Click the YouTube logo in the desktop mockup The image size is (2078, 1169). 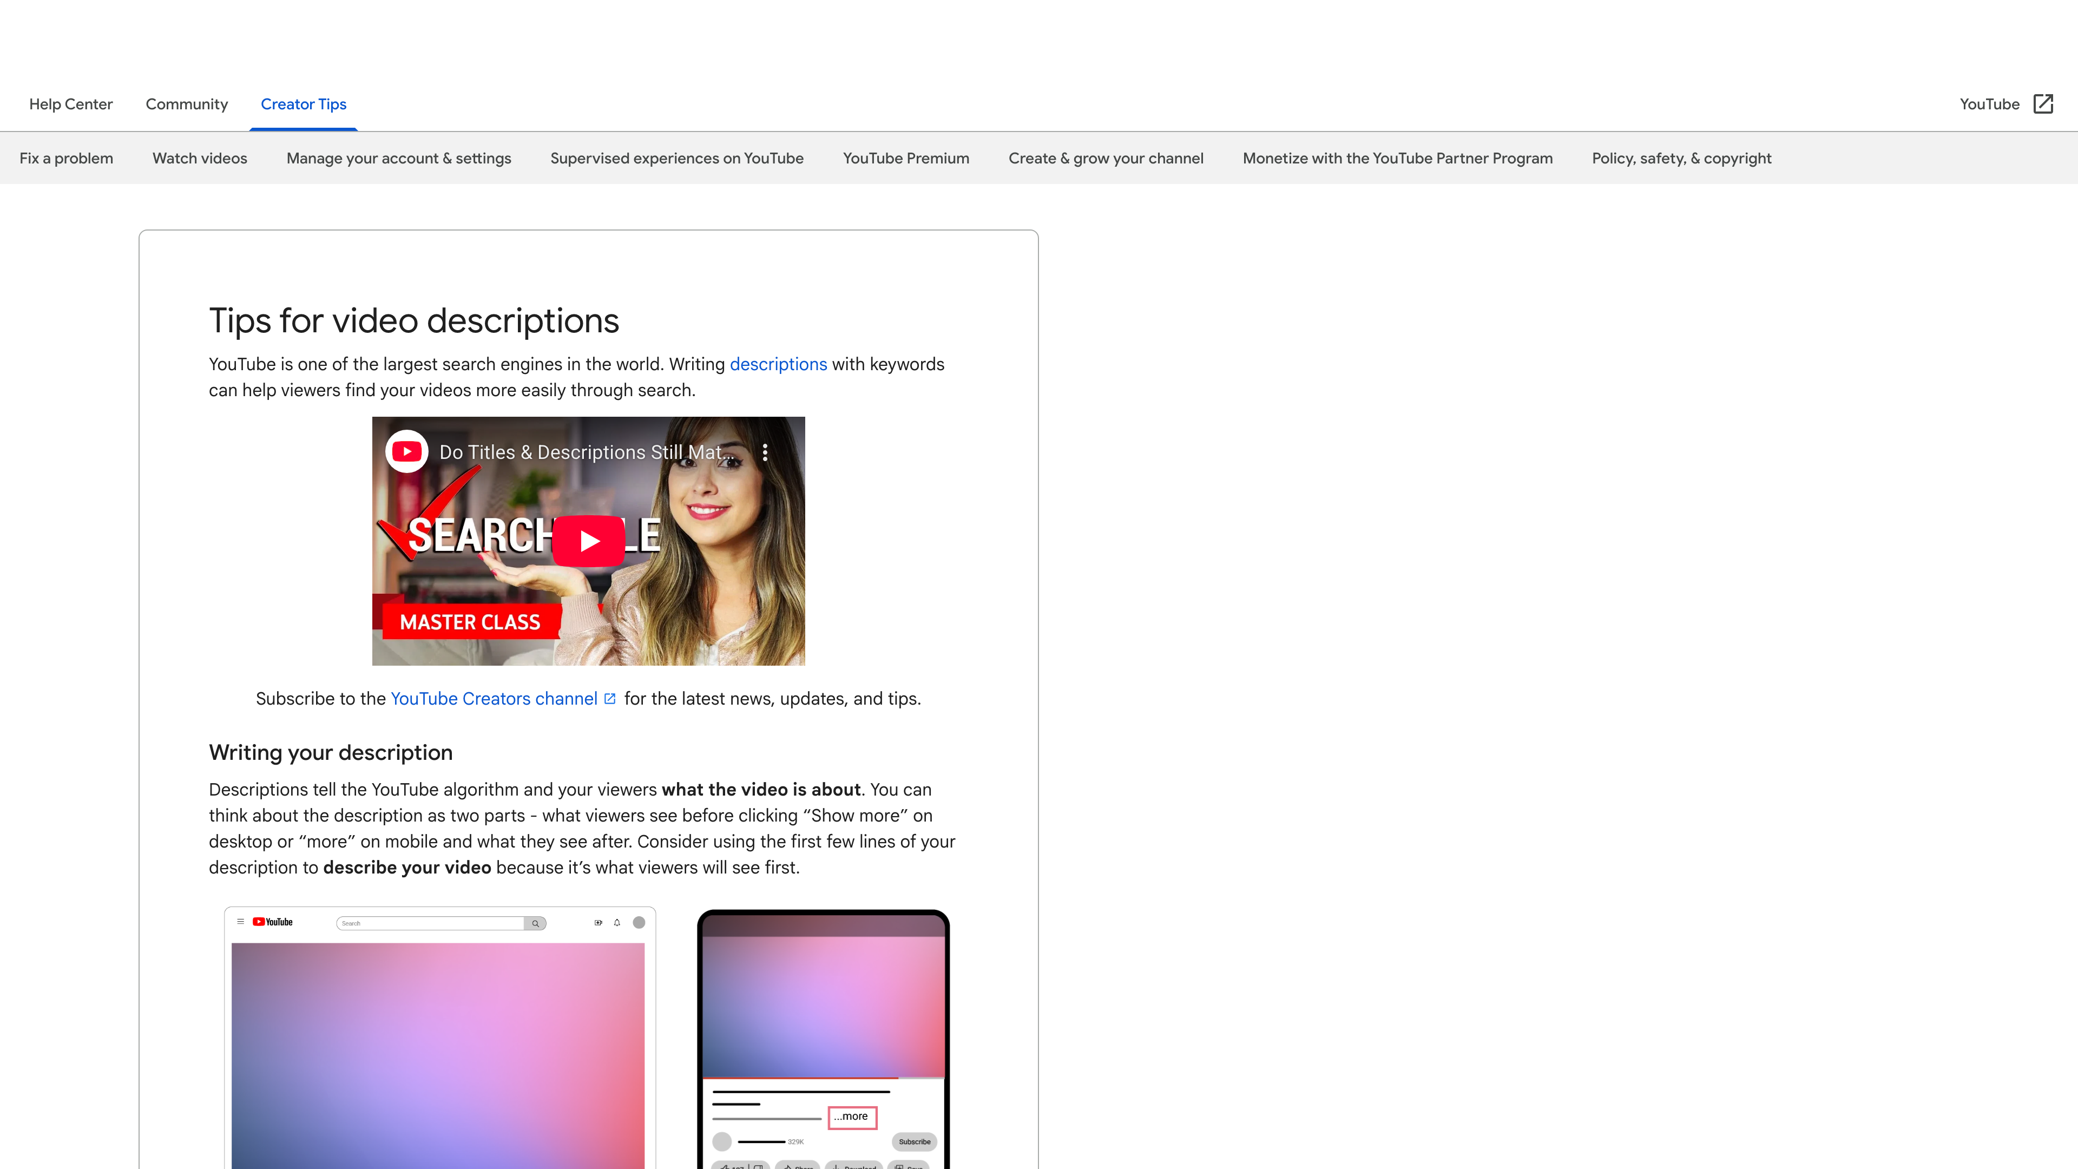(274, 922)
